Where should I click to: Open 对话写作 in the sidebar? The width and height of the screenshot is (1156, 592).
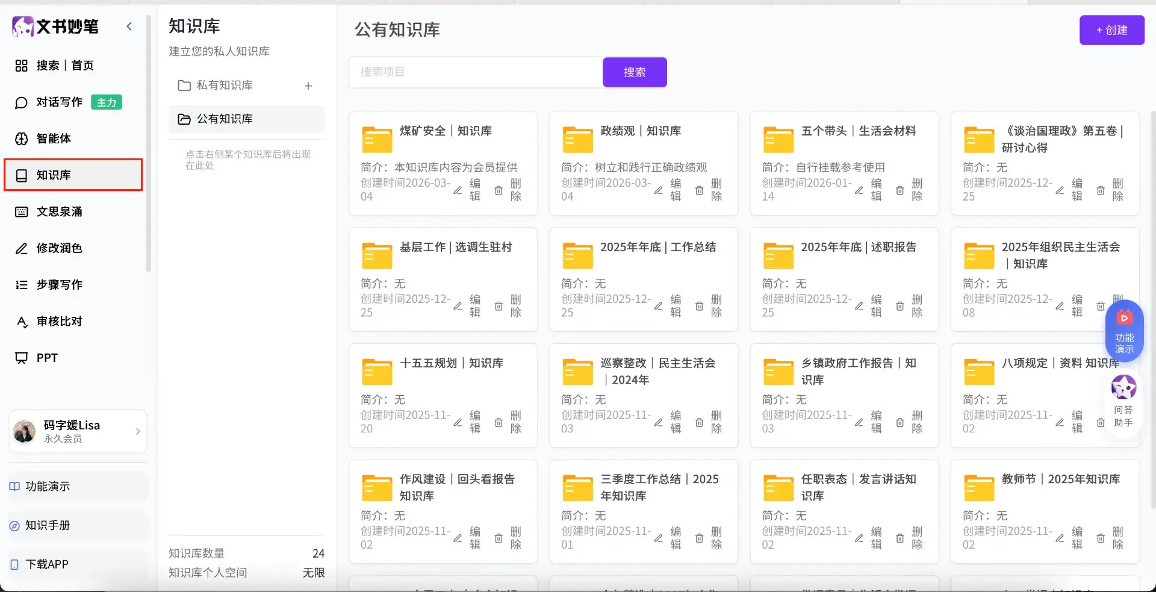click(x=59, y=102)
